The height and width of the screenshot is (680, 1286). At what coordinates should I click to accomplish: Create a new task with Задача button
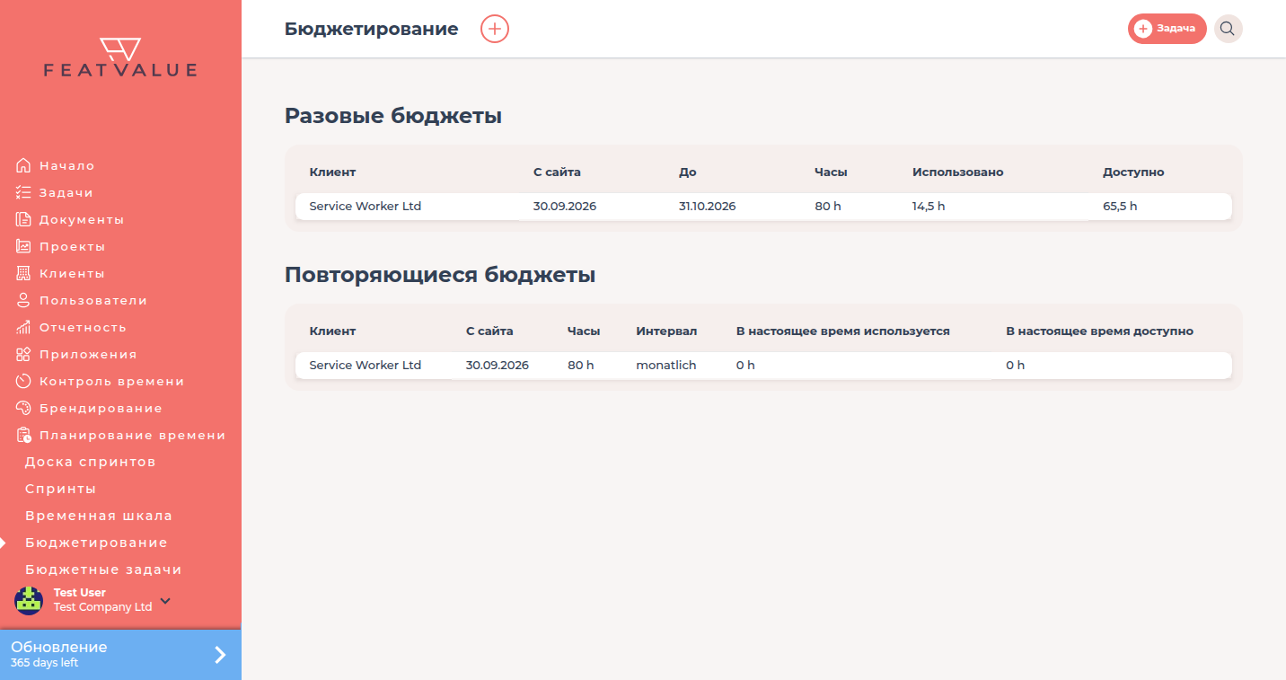click(1167, 29)
